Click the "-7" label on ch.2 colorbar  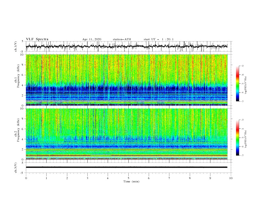pos(242,156)
